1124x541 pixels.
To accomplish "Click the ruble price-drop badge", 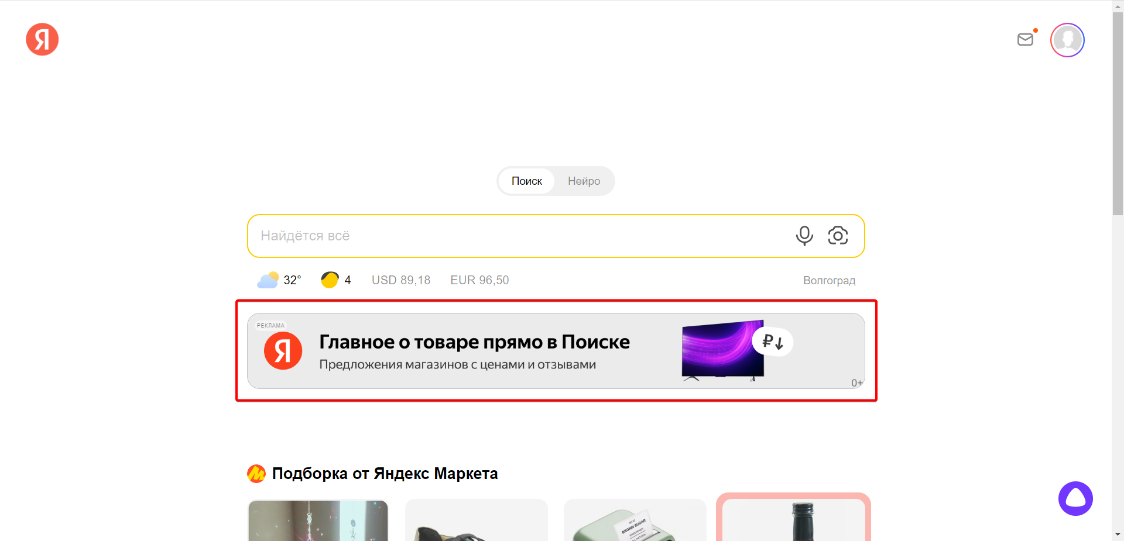I will pos(773,342).
